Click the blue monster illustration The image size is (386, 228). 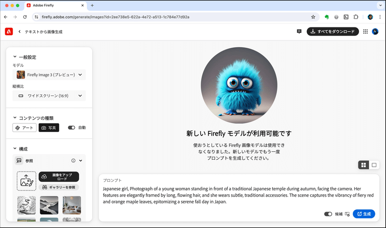[x=239, y=86]
